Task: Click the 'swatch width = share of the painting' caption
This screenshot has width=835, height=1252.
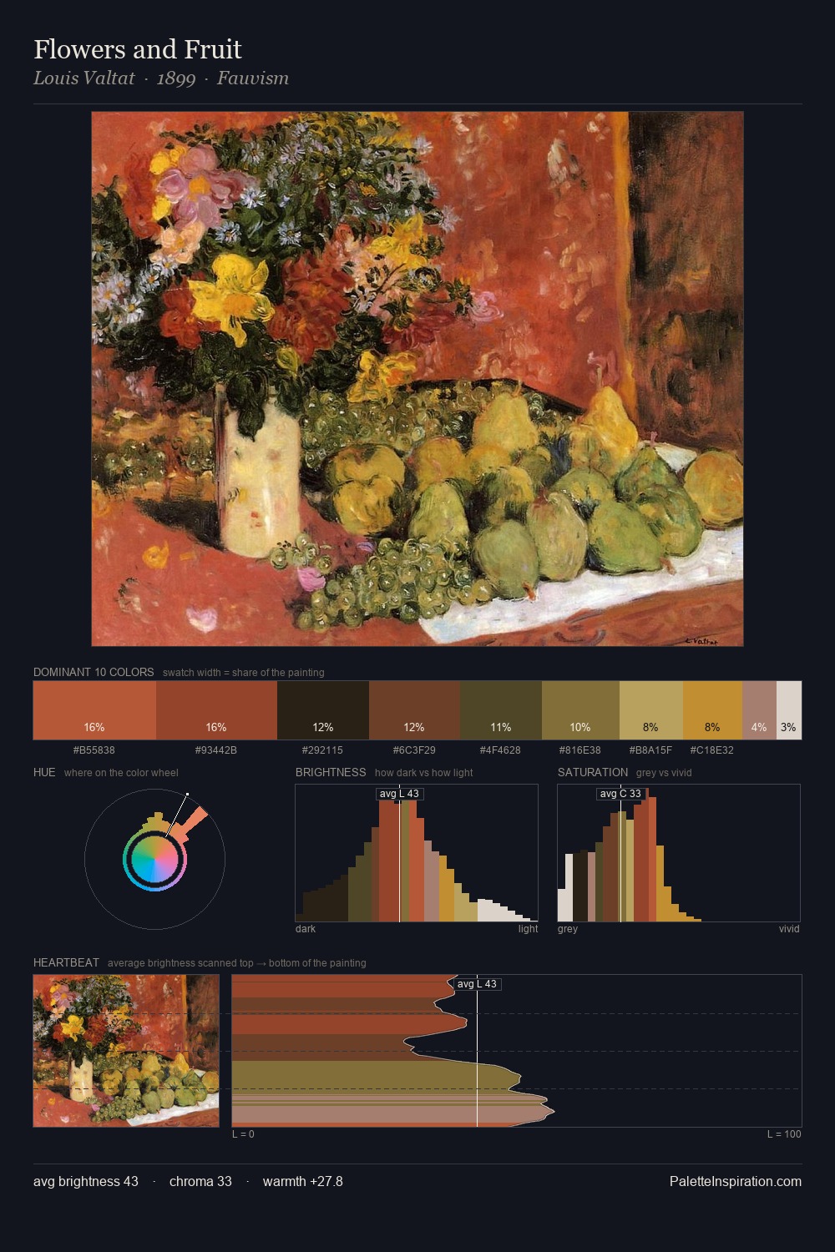Action: (x=244, y=672)
